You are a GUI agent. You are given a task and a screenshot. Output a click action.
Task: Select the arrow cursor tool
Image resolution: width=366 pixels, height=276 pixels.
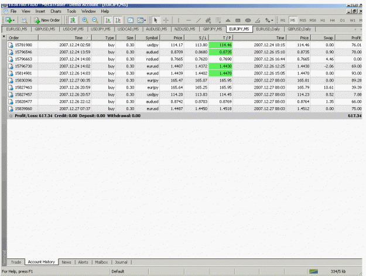click(x=155, y=21)
